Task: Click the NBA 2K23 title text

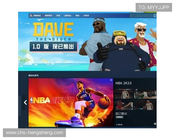Action: [x=123, y=83]
